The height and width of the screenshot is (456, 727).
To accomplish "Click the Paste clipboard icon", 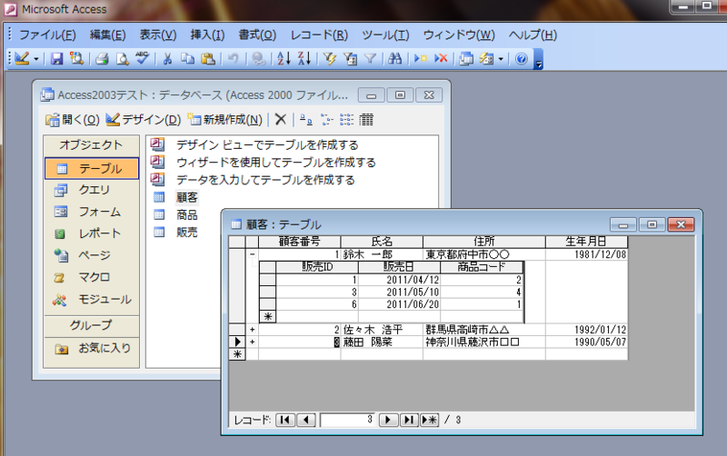I will pos(208,58).
